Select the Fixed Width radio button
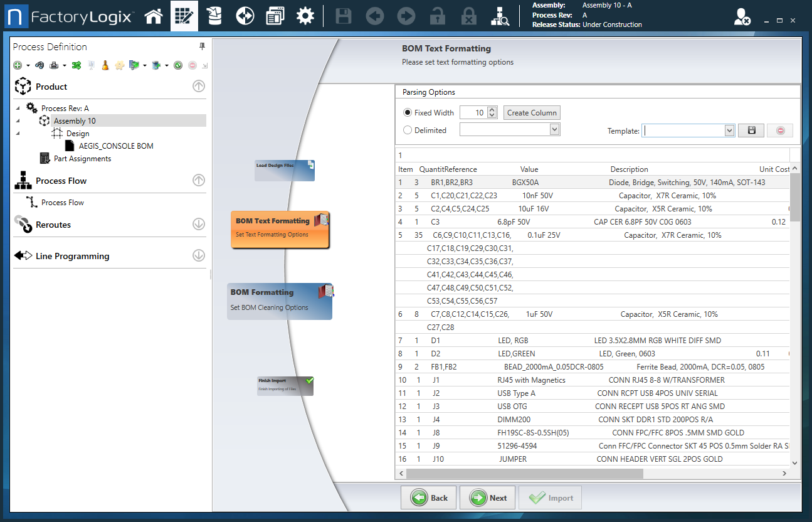812x522 pixels. click(x=408, y=113)
